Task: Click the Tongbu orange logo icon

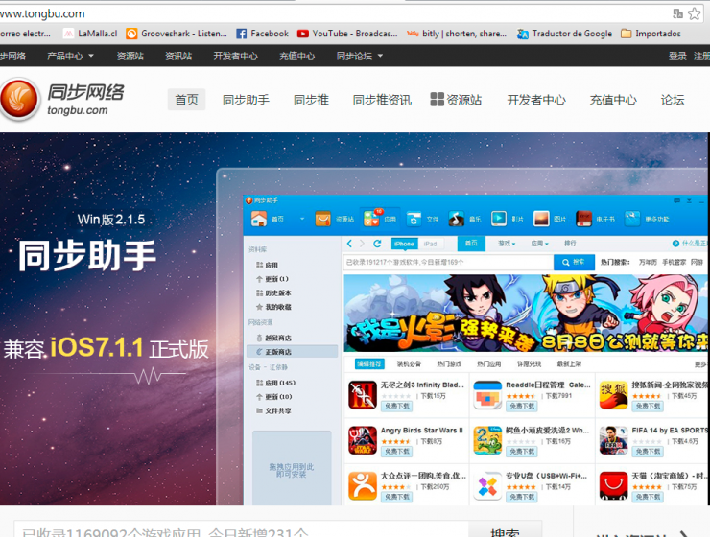Action: (21, 100)
